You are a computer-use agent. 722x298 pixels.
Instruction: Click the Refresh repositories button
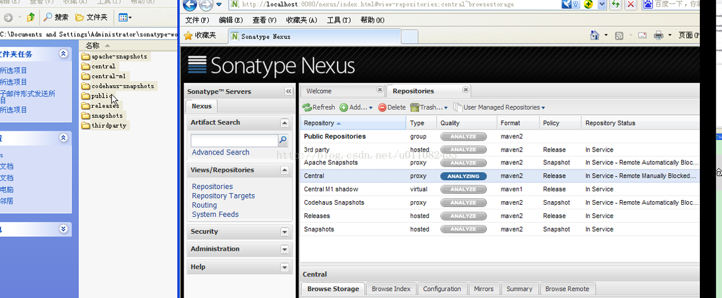318,107
